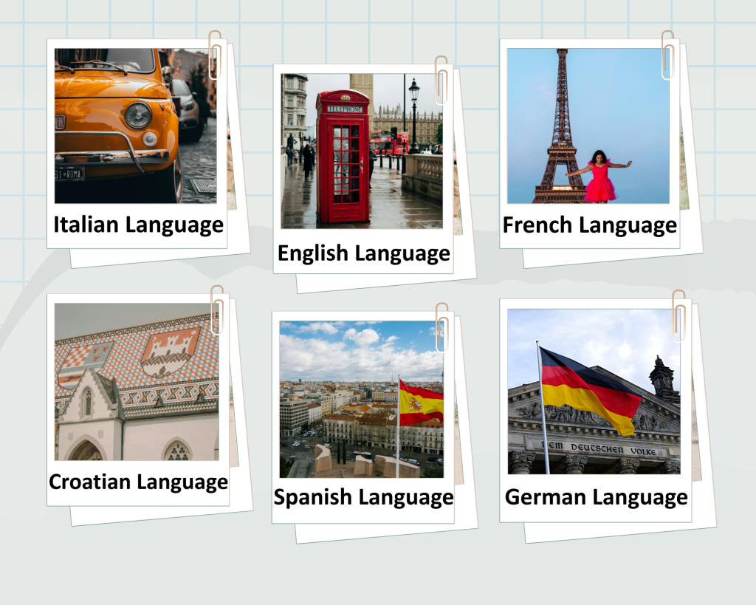The width and height of the screenshot is (756, 605).
Task: Click the woman in pink dress
Action: (599, 176)
